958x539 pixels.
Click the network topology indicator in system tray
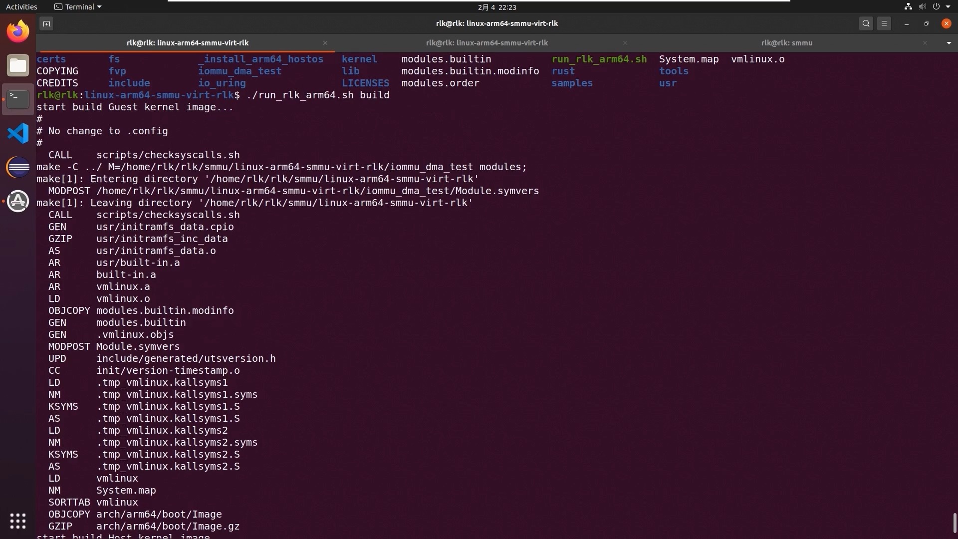[907, 6]
